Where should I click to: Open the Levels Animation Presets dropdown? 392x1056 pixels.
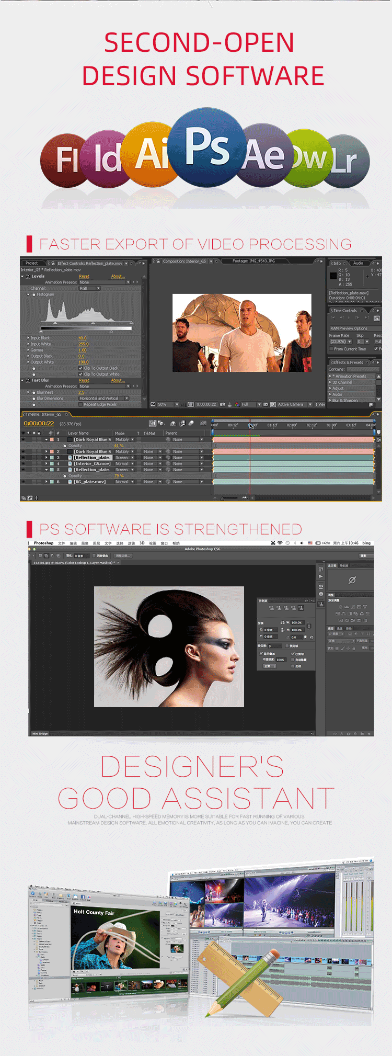pyautogui.click(x=104, y=282)
